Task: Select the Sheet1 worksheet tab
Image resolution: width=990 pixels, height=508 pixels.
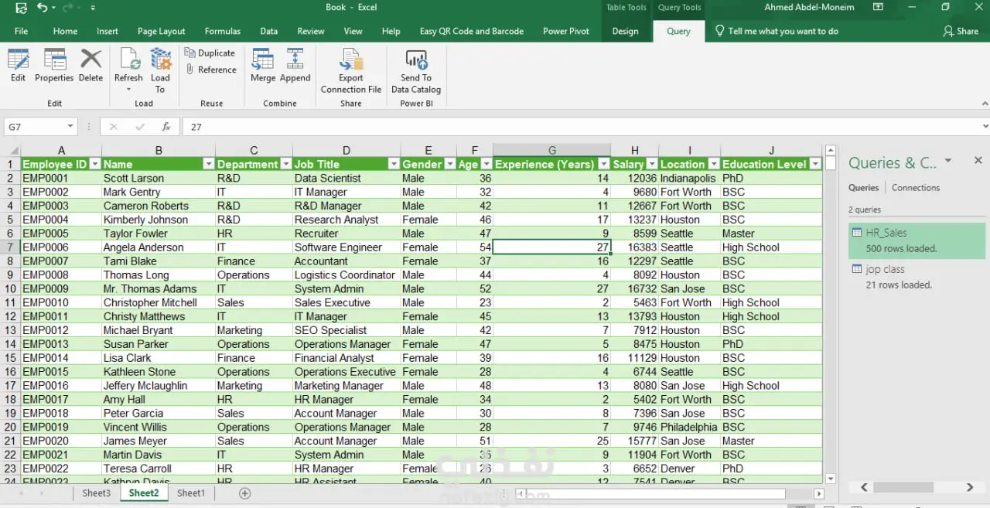Action: pyautogui.click(x=191, y=493)
